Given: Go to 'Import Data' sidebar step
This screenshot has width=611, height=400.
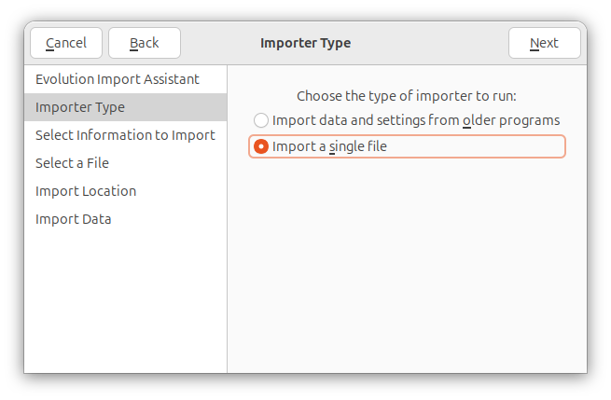Looking at the screenshot, I should (x=126, y=219).
